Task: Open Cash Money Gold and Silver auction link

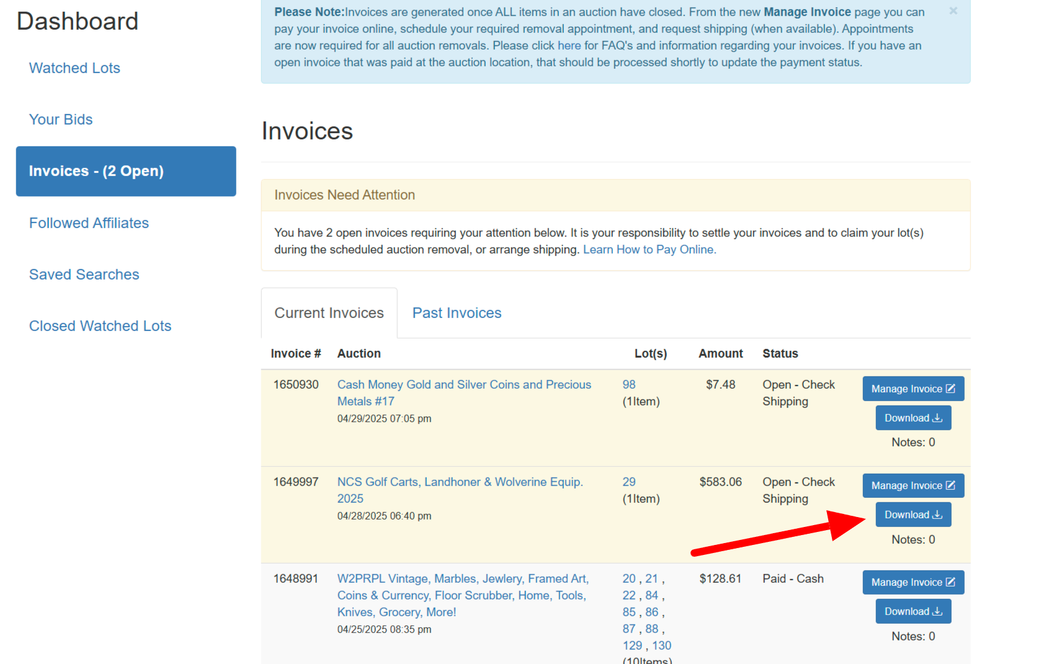Action: (463, 385)
